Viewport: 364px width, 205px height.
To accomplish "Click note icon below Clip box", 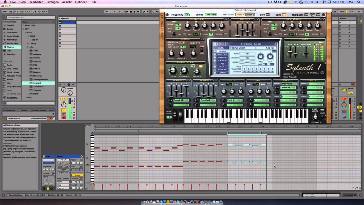I will 48,188.
